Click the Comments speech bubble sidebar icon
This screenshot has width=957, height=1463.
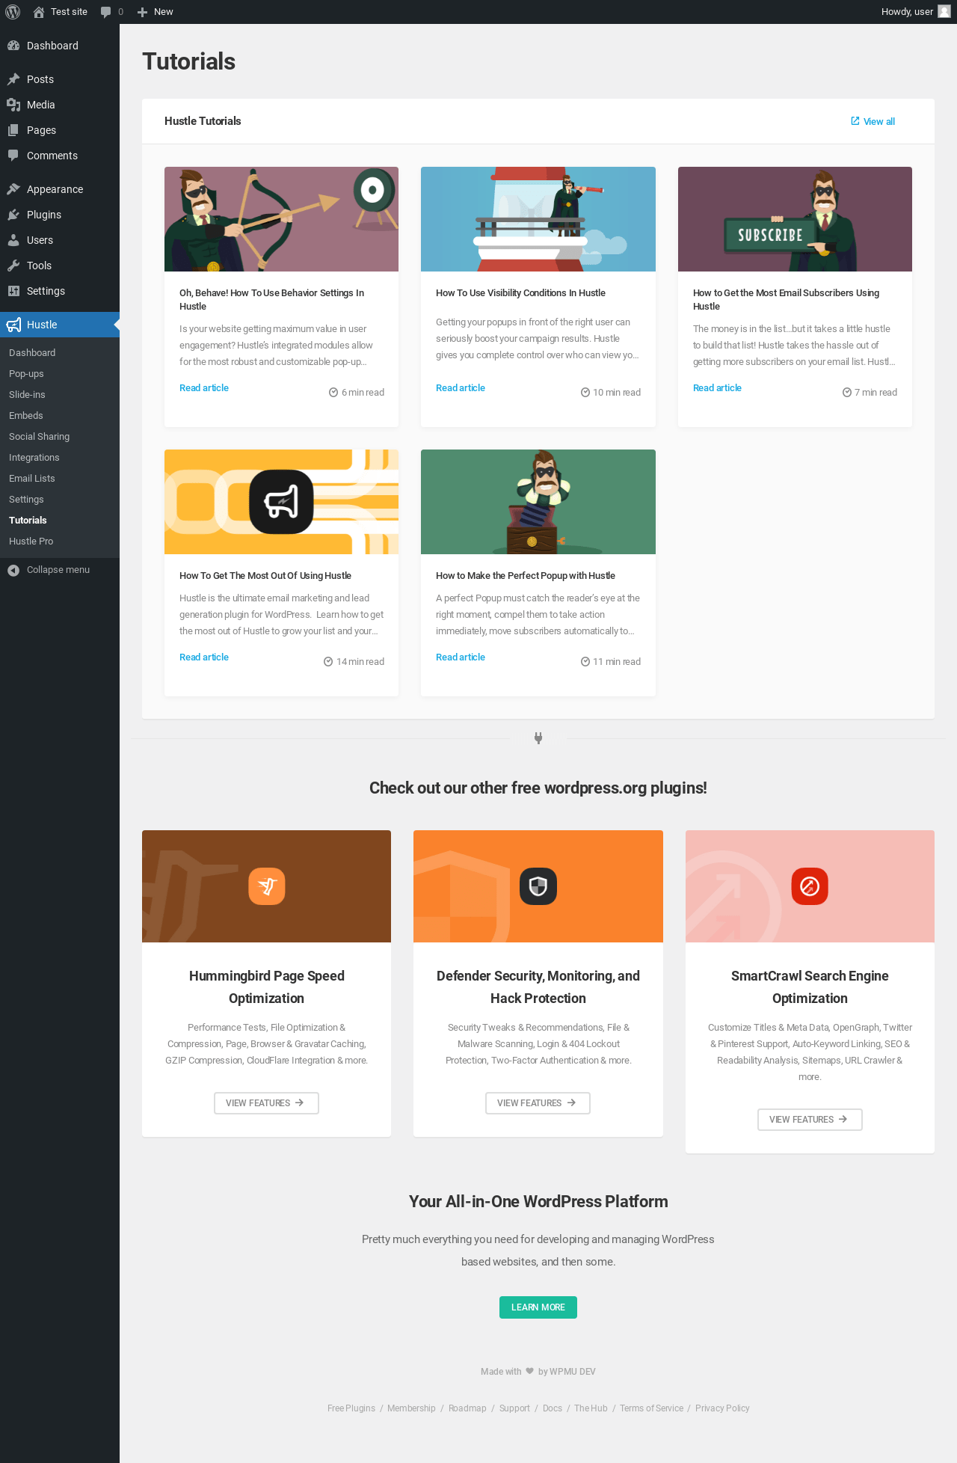[x=13, y=156]
